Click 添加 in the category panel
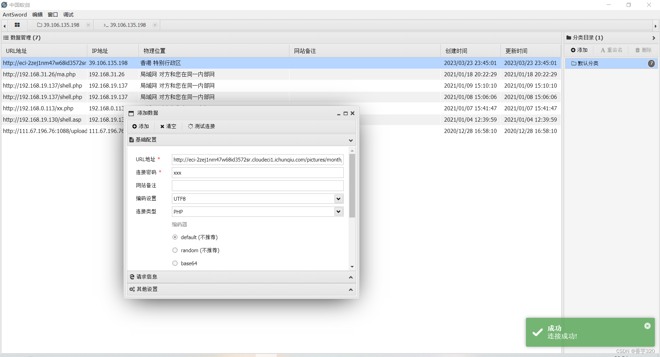This screenshot has width=660, height=357. point(579,50)
